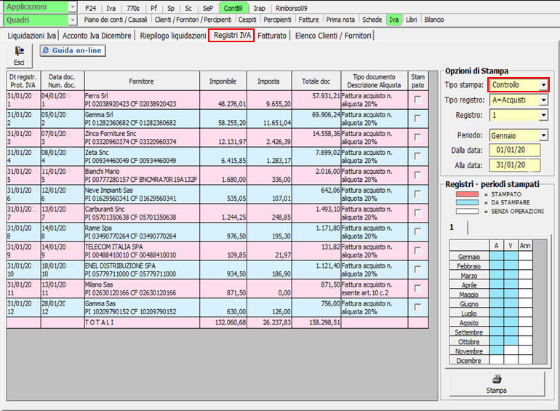Tick the Stampato checkbox for Gemma Srl
560x411 pixels.
[x=417, y=119]
